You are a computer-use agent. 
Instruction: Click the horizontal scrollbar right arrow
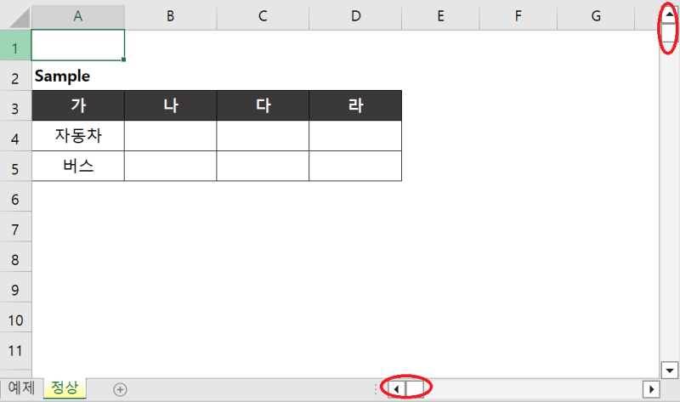click(651, 389)
